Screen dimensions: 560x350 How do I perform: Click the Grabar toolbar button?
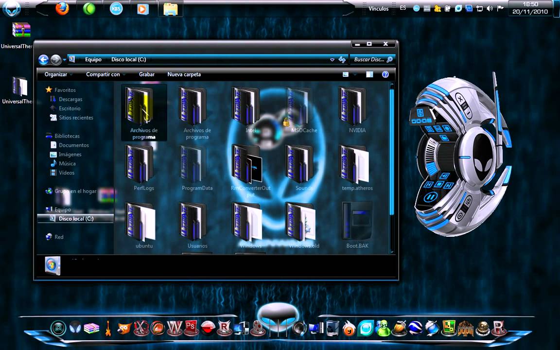point(147,74)
